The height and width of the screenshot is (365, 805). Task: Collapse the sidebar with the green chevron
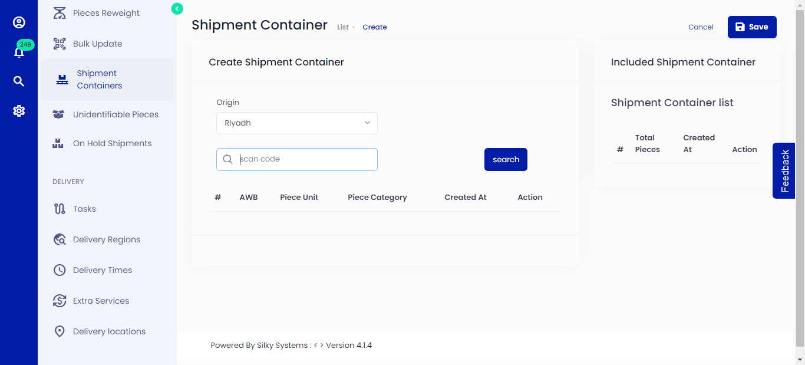[177, 9]
